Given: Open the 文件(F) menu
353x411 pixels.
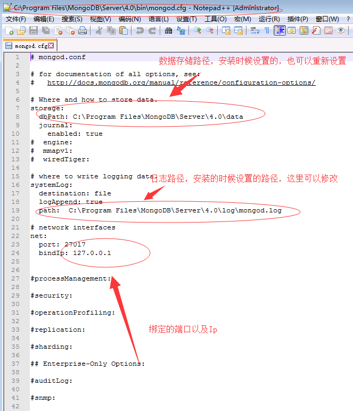Looking at the screenshot, I should point(16,19).
